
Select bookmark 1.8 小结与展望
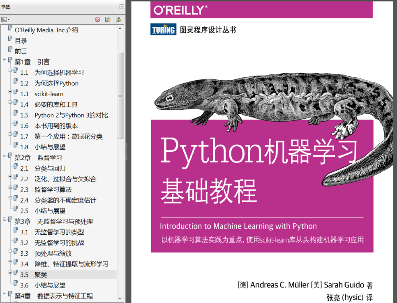43,147
